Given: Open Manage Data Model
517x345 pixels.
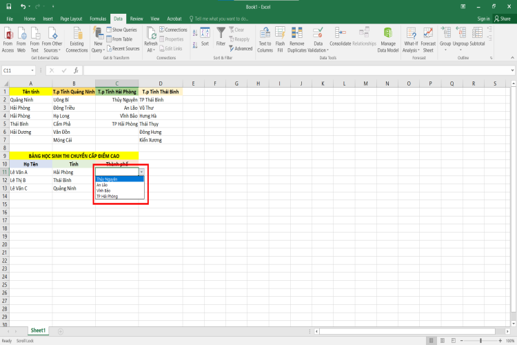Looking at the screenshot, I should pos(388,39).
